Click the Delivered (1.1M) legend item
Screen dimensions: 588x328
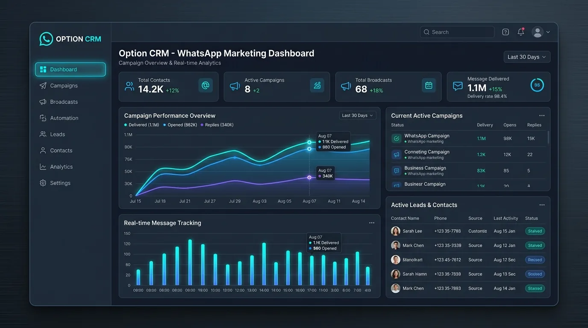[x=141, y=125]
